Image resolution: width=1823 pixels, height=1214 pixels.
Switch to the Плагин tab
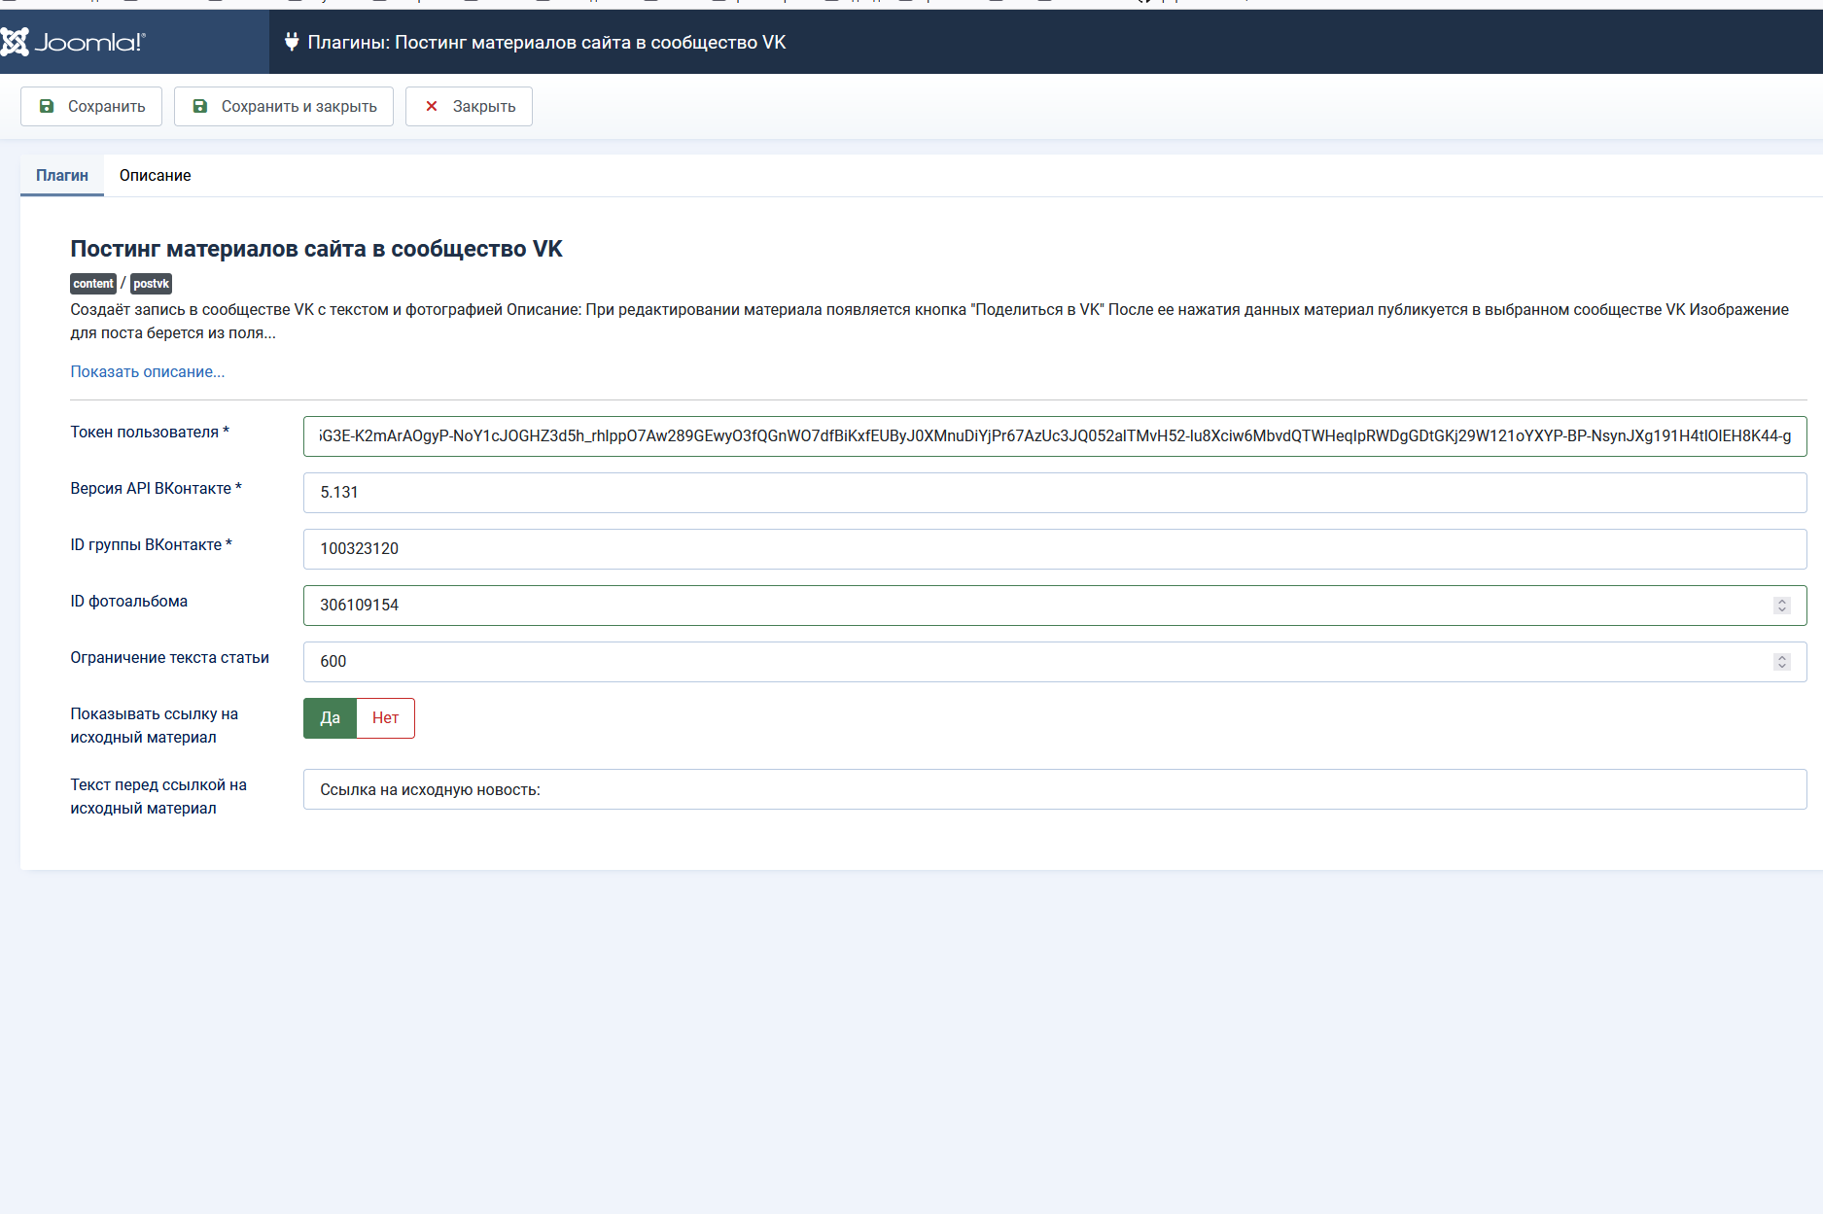pos(62,175)
